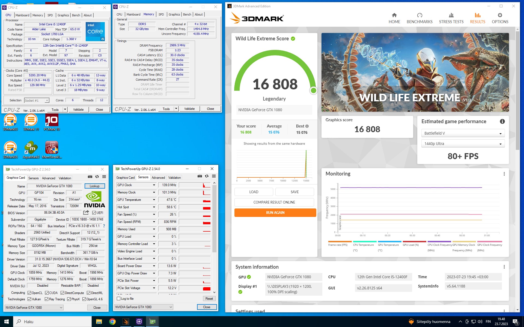Switch to Mainboard tab in CPU-Z CPU window

click(x=22, y=15)
